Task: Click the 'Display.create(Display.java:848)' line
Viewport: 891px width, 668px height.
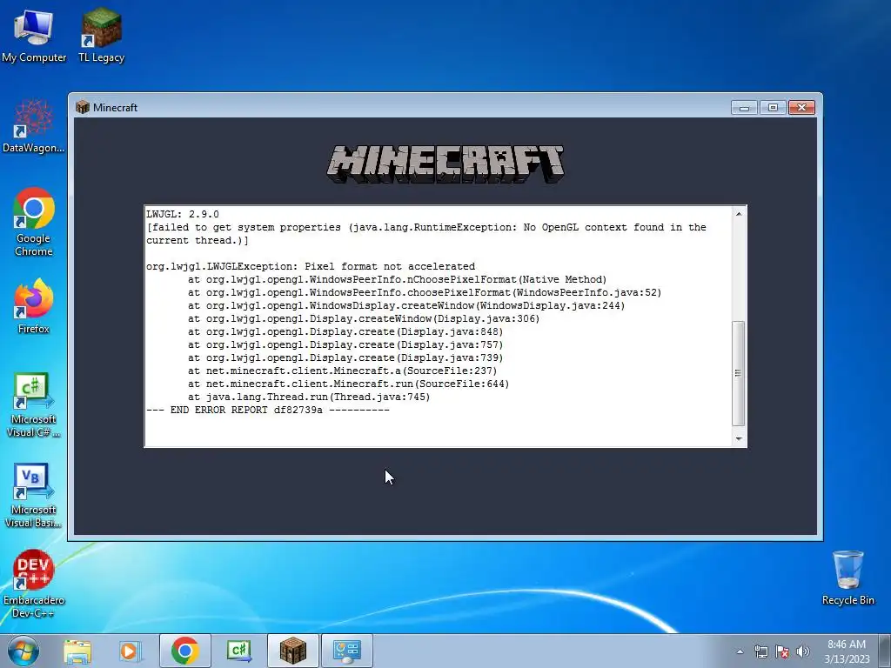Action: pos(345,331)
